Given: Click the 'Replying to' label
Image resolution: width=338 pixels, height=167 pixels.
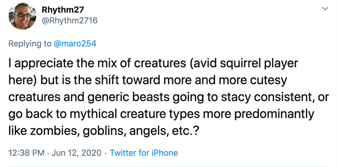Looking at the screenshot, I should click(30, 44).
